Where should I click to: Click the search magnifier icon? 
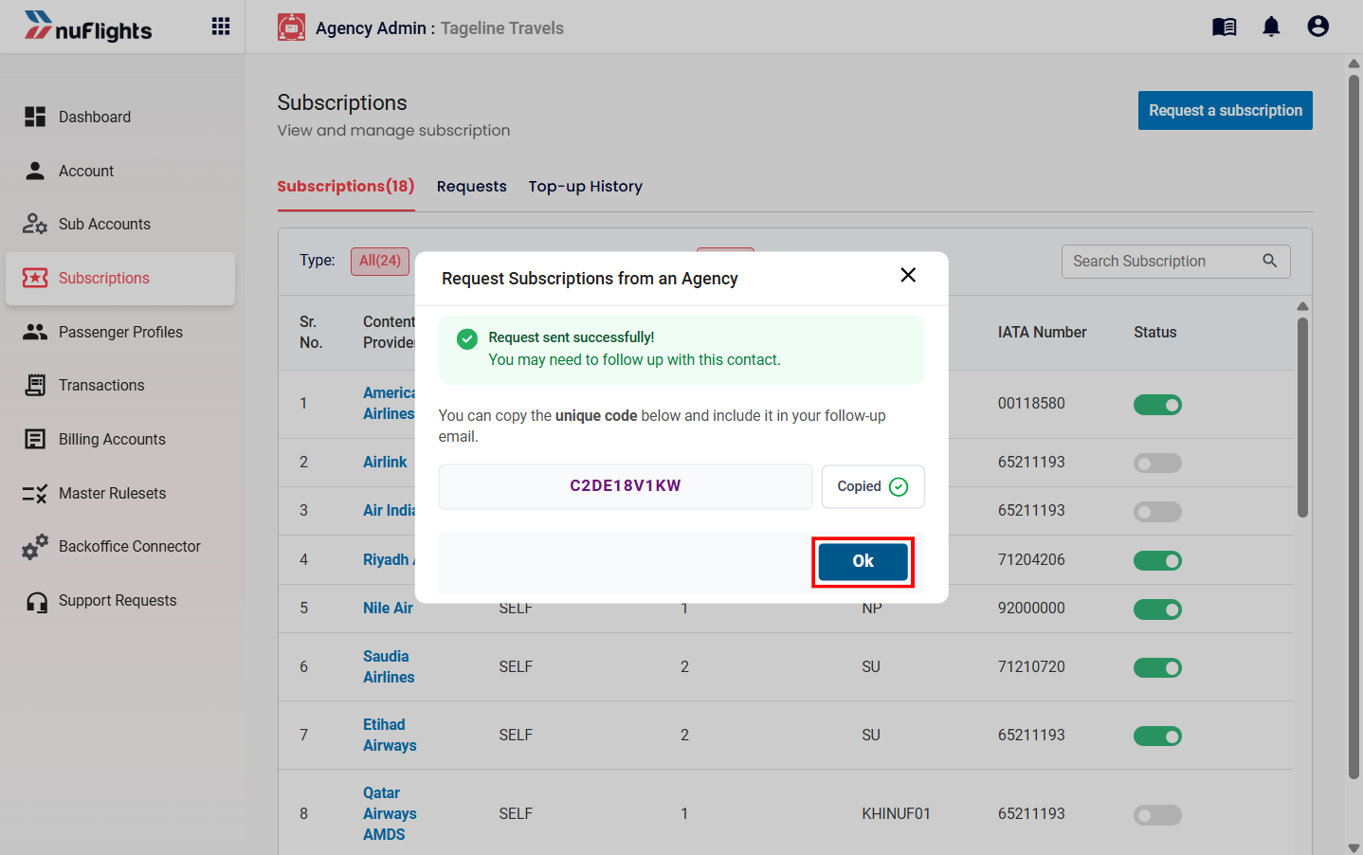[1270, 261]
